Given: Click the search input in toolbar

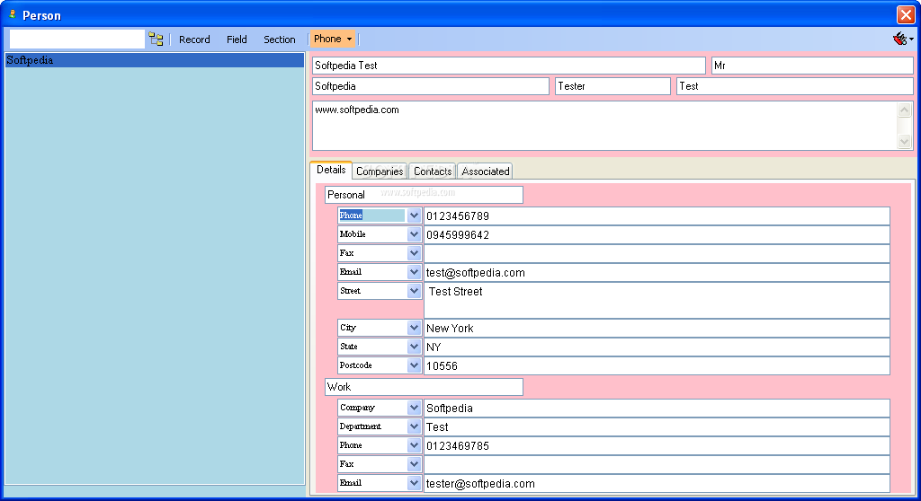Looking at the screenshot, I should (77, 40).
